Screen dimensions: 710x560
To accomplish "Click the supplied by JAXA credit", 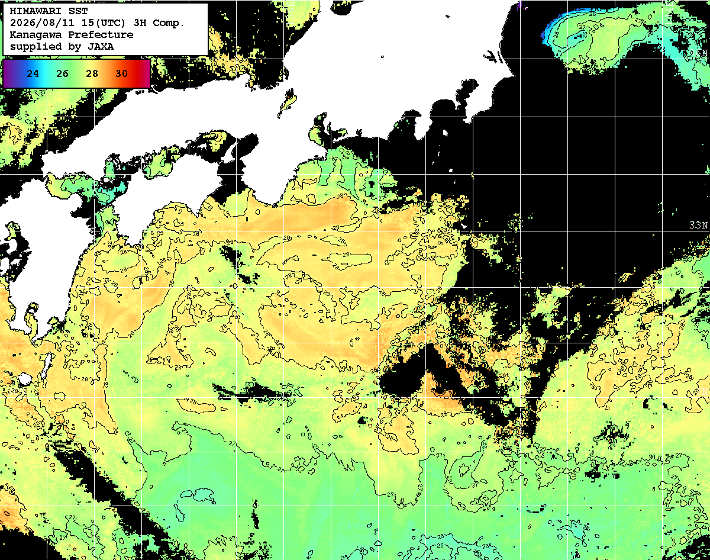I will click(62, 46).
